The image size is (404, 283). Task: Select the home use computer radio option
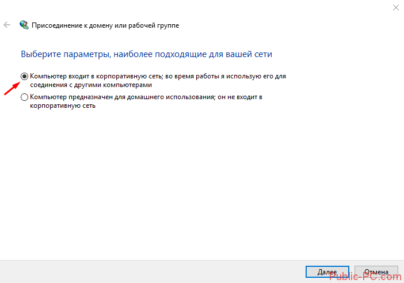coord(24,97)
